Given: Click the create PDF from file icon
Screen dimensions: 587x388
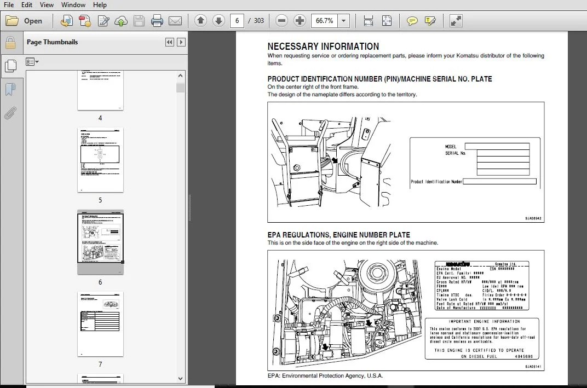Looking at the screenshot, I should 67,21.
